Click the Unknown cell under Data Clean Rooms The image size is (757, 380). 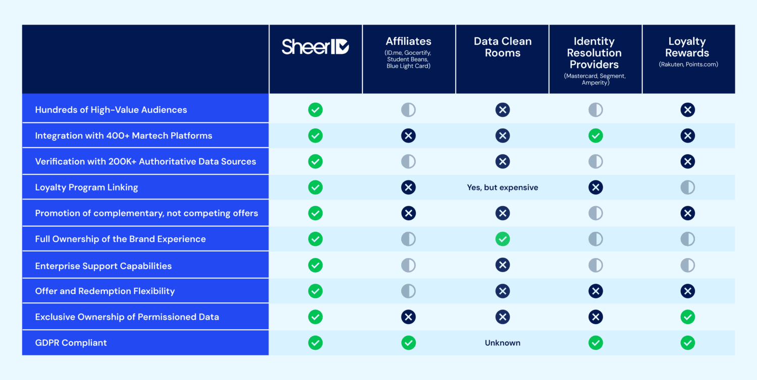click(503, 343)
